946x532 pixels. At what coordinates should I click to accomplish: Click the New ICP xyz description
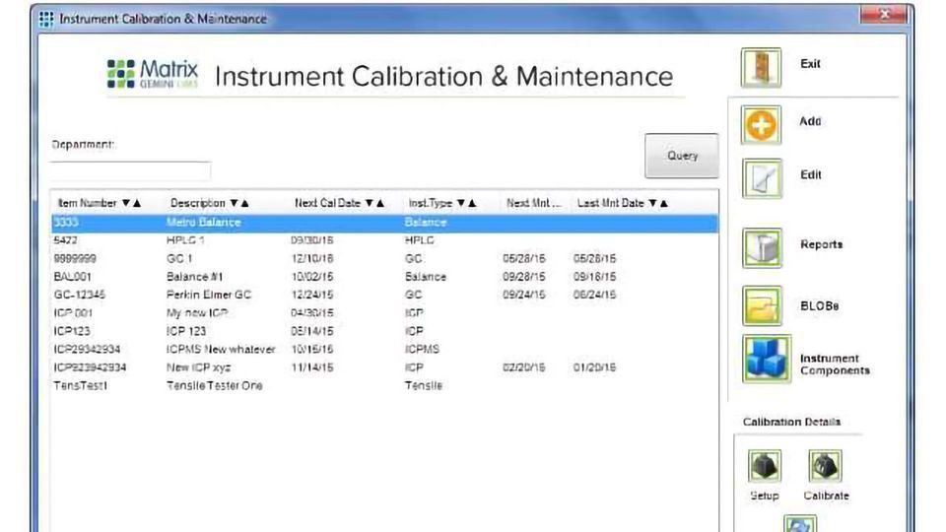198,367
